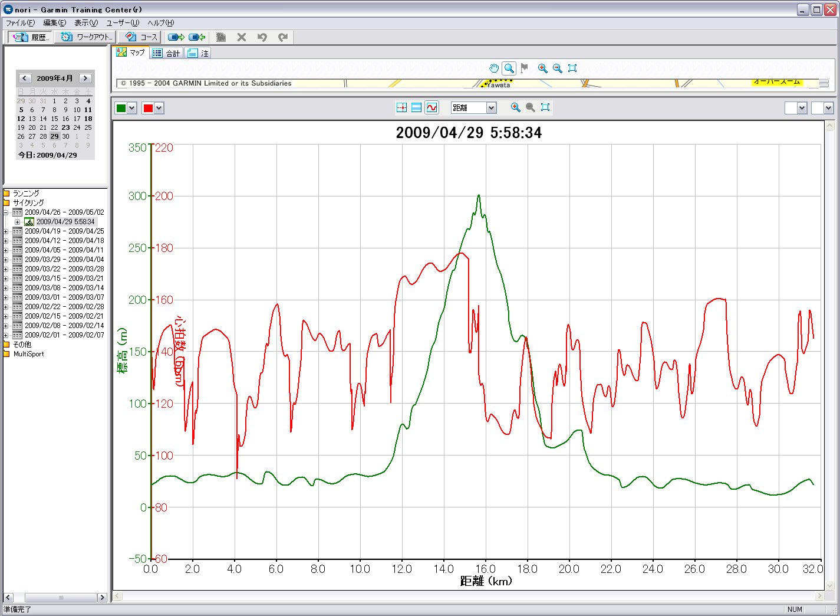Click the greyed graph zoom-out icon
The height and width of the screenshot is (616, 840).
531,107
